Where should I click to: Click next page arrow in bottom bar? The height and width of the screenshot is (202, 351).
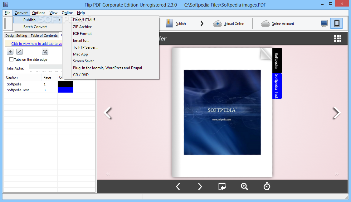[200, 186]
